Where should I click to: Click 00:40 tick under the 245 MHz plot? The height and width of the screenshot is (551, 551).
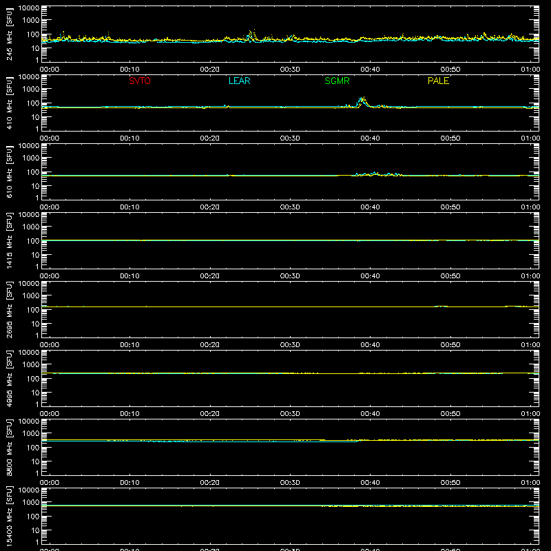pos(370,70)
